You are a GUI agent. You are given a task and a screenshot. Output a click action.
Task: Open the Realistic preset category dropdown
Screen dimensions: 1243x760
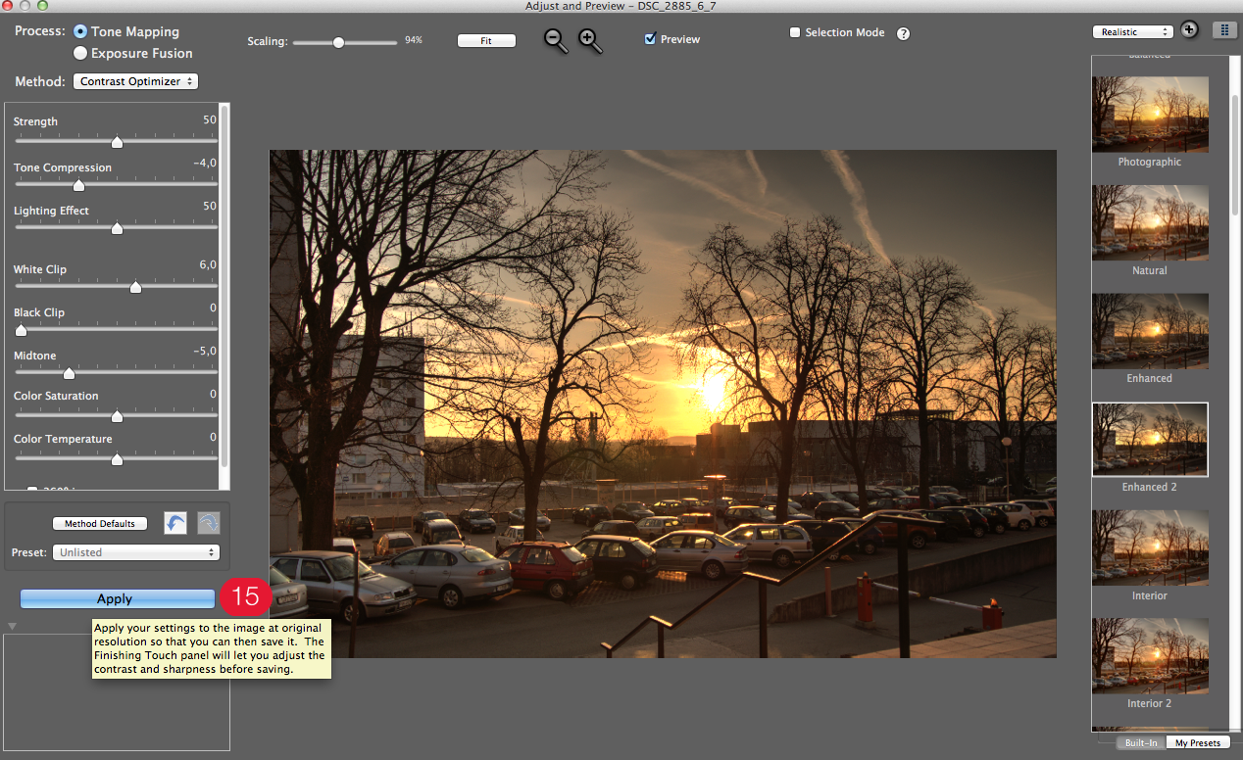[x=1132, y=32]
